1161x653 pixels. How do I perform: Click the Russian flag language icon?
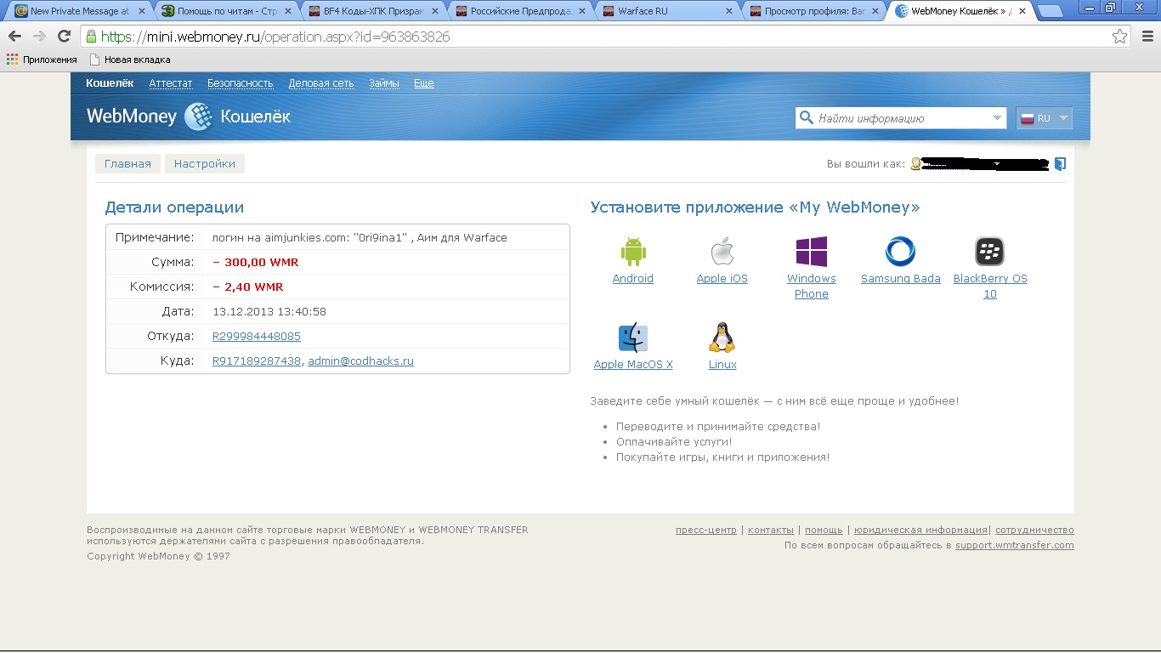coord(1027,118)
